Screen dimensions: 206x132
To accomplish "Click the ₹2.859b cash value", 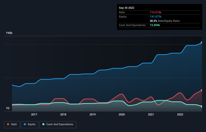I will (x=155, y=25).
